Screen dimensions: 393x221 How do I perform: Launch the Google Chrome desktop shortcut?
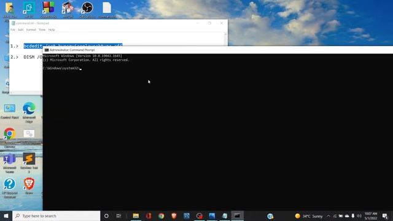[10, 138]
